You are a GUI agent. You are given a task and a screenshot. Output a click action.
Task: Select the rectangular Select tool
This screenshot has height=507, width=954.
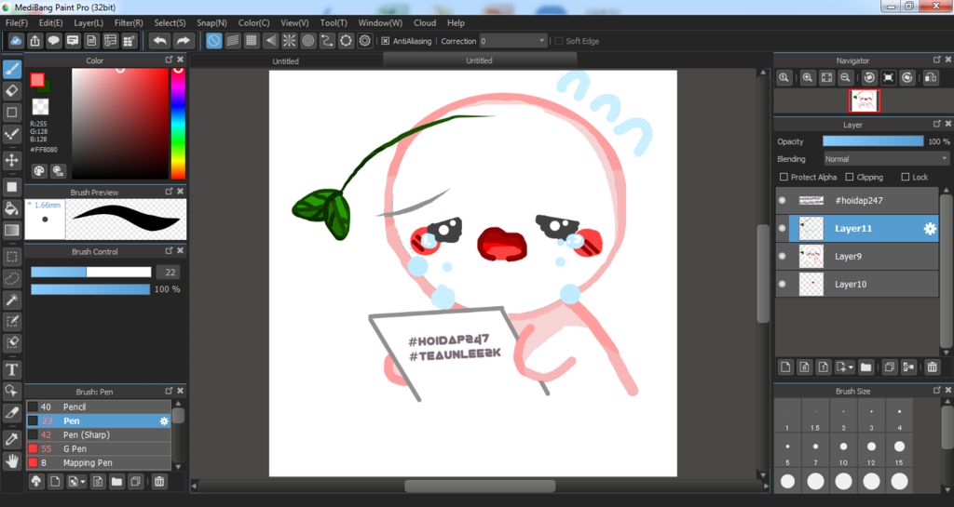tap(11, 257)
